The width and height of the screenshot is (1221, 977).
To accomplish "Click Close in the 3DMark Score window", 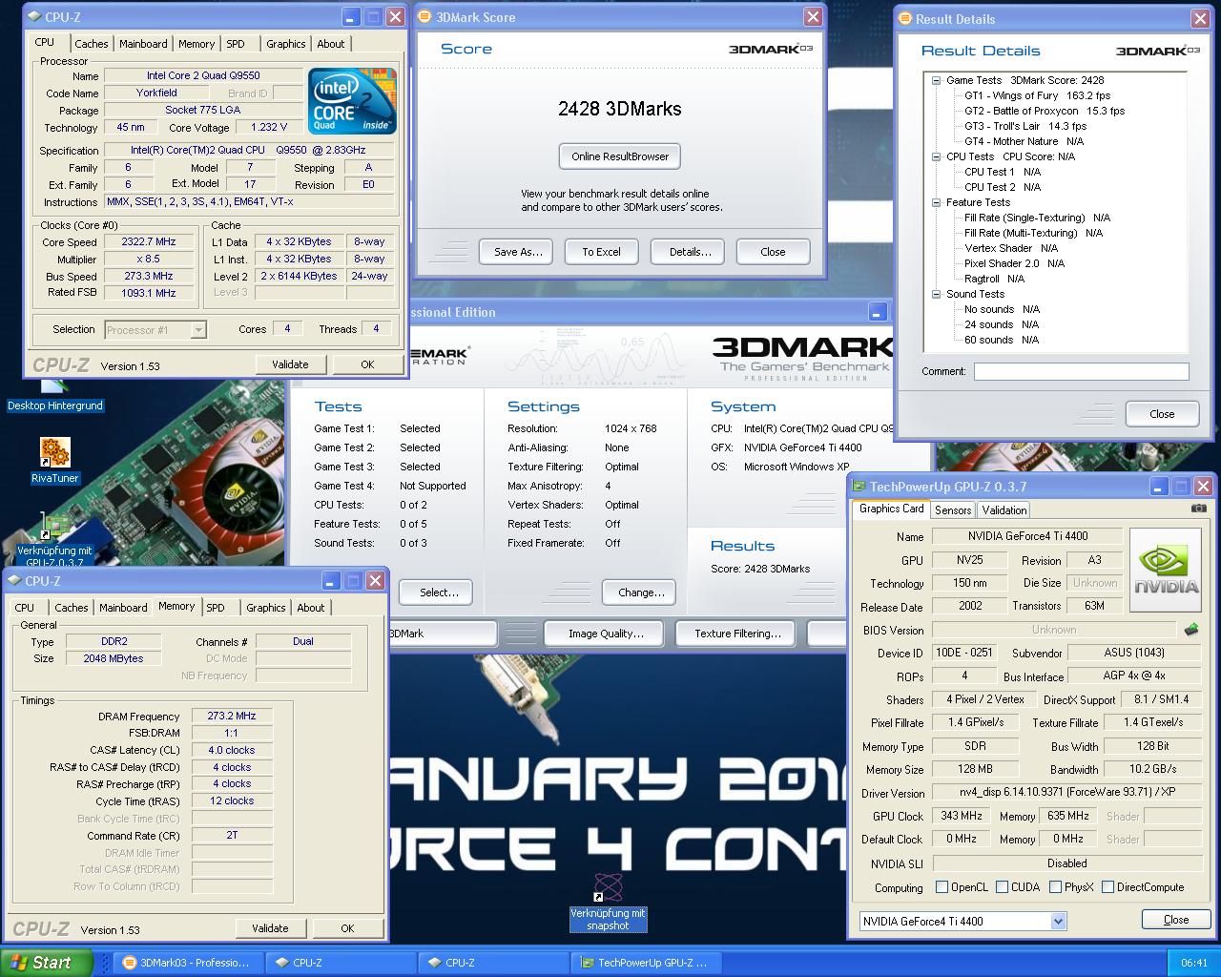I will point(773,252).
